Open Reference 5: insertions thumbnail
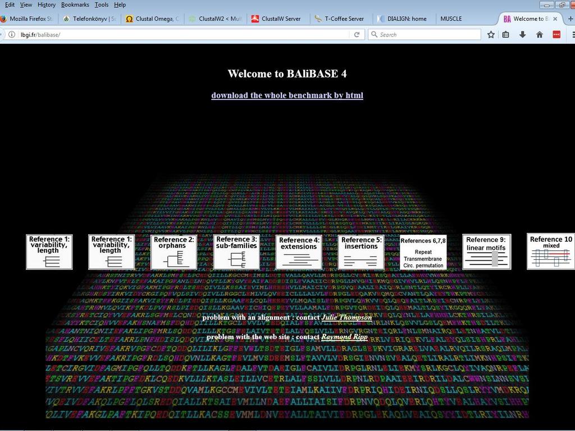 click(361, 252)
